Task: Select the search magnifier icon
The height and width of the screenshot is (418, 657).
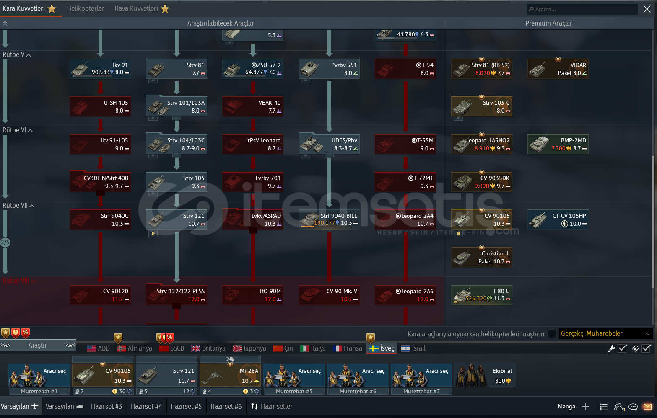Action: click(x=531, y=9)
